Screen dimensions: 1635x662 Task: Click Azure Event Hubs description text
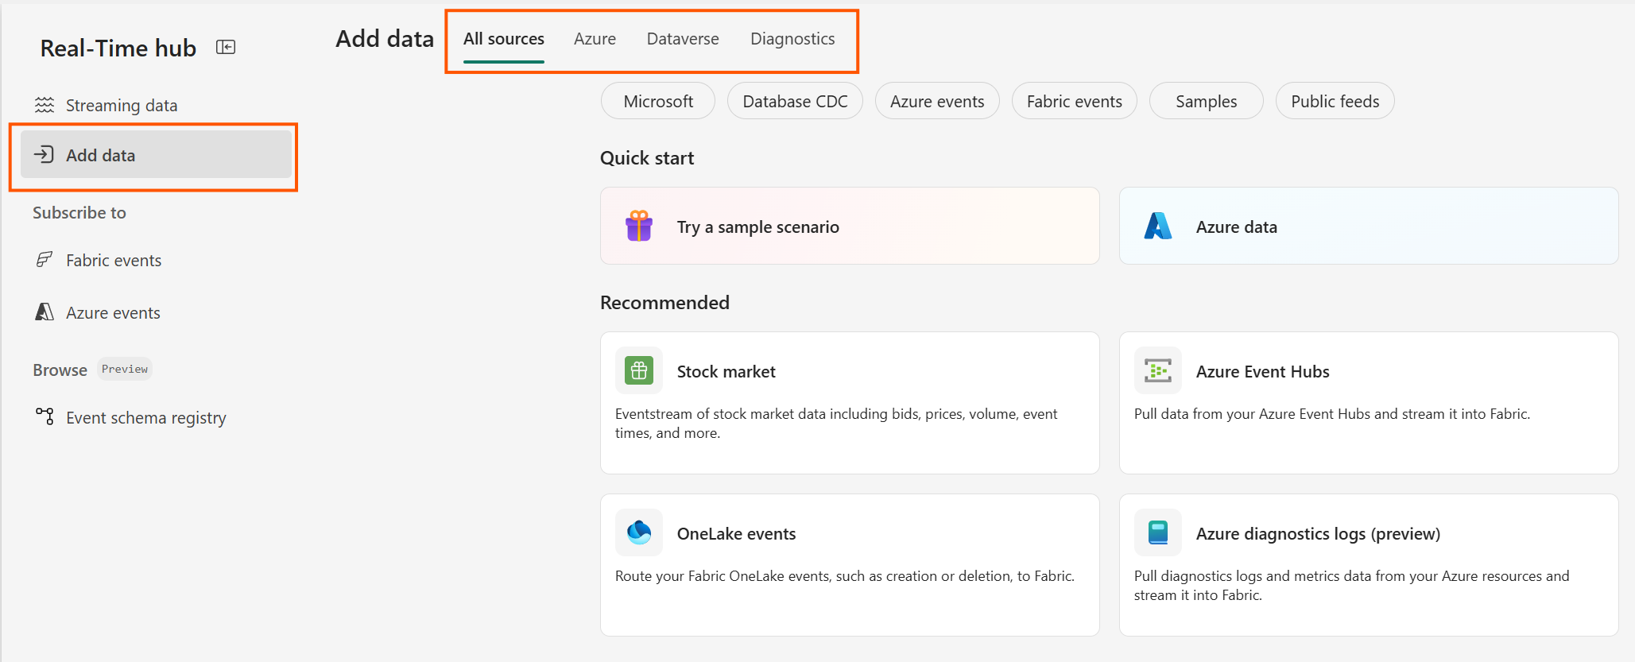[x=1332, y=413]
